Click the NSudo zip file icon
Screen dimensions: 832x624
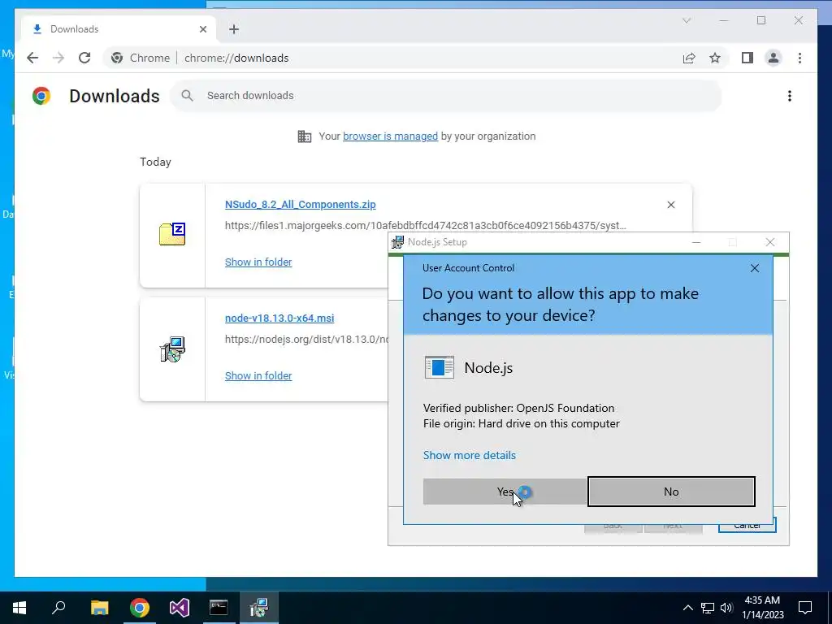click(x=172, y=234)
